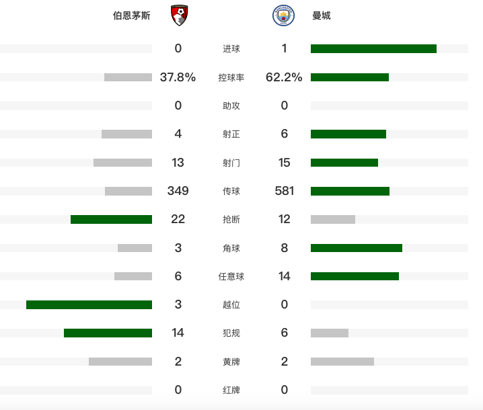Click Manchester City's gray yellow-card bar
The height and width of the screenshot is (410, 483).
(x=342, y=362)
